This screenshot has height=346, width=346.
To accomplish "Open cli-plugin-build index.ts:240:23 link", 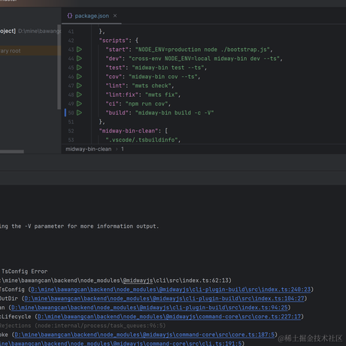I will [171, 290].
